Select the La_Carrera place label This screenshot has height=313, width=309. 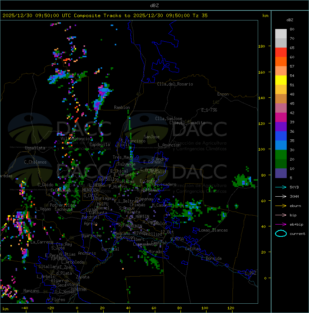click(42, 242)
